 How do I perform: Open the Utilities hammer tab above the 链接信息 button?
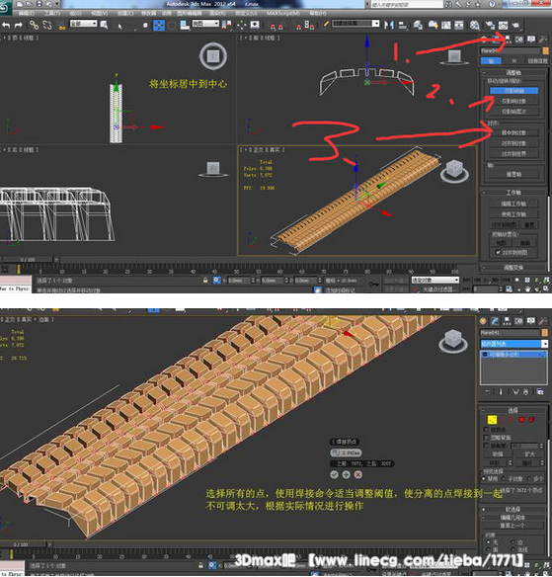pyautogui.click(x=543, y=39)
